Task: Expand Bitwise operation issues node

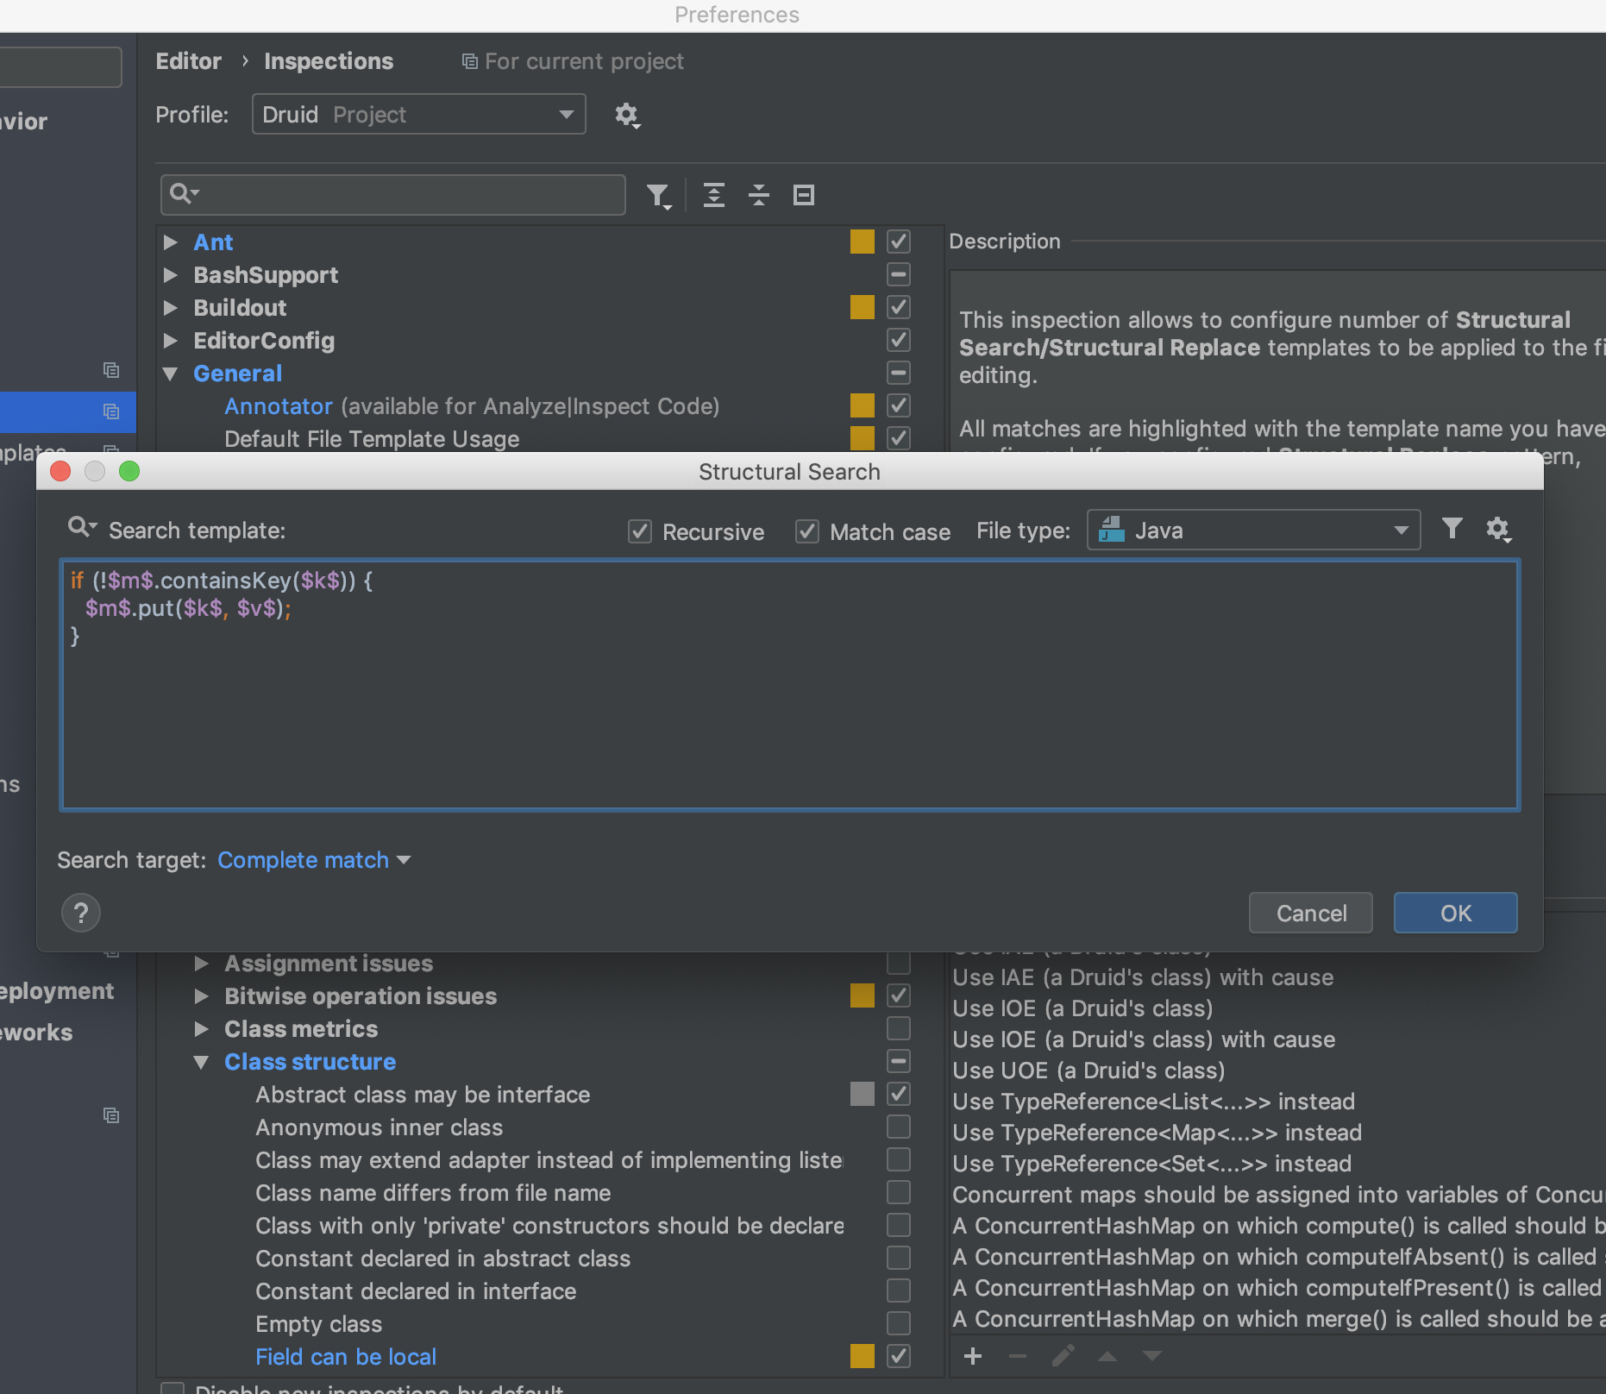Action: (x=202, y=996)
